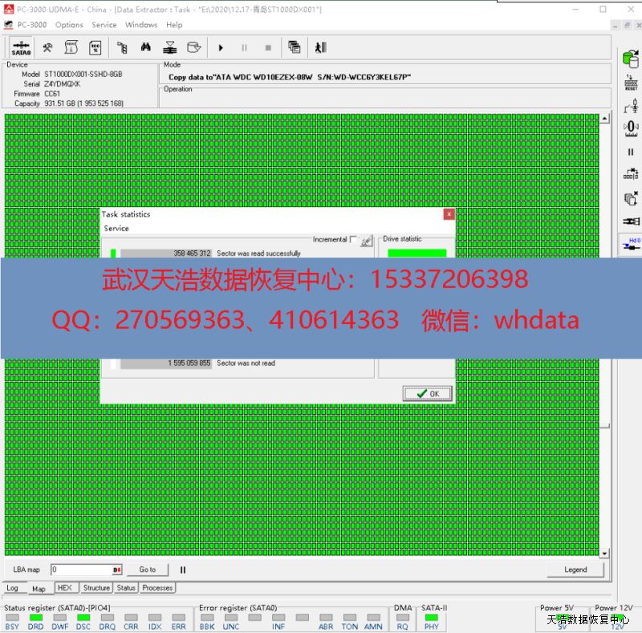
Task: Click the SATA0 port selection icon
Action: [x=21, y=47]
